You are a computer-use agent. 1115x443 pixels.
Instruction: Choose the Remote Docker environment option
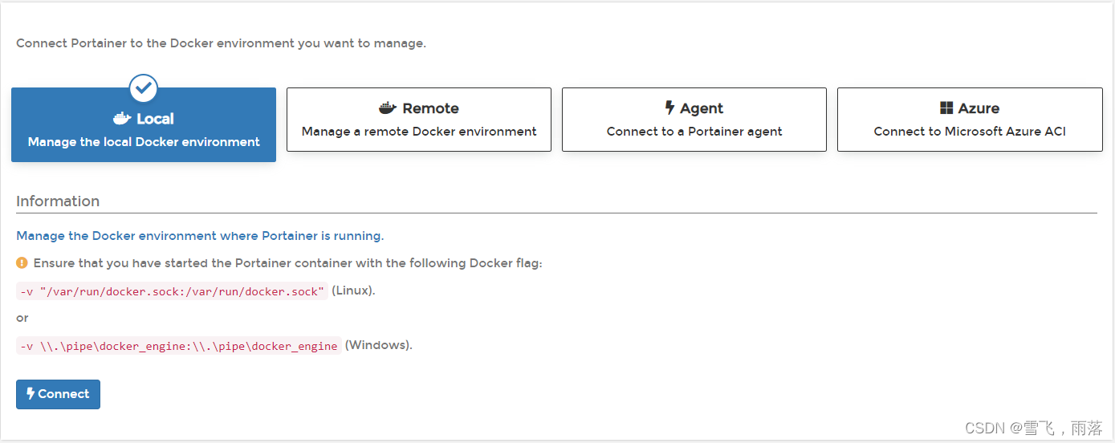pyautogui.click(x=419, y=120)
